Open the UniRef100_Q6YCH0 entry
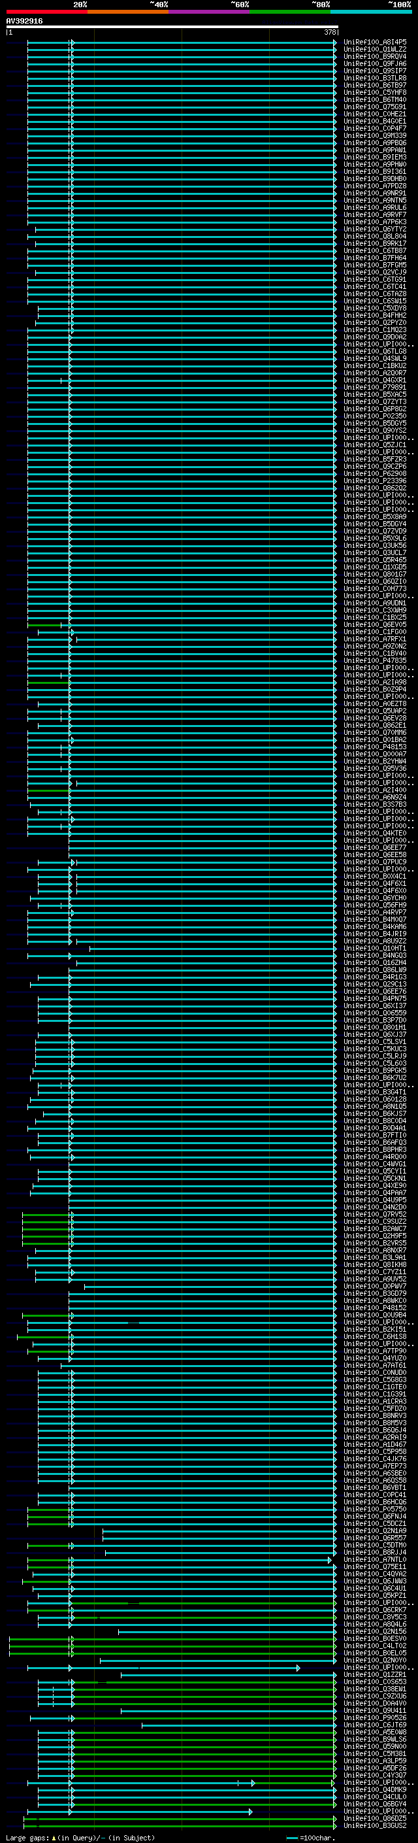This screenshot has height=1843, width=418. click(x=375, y=898)
